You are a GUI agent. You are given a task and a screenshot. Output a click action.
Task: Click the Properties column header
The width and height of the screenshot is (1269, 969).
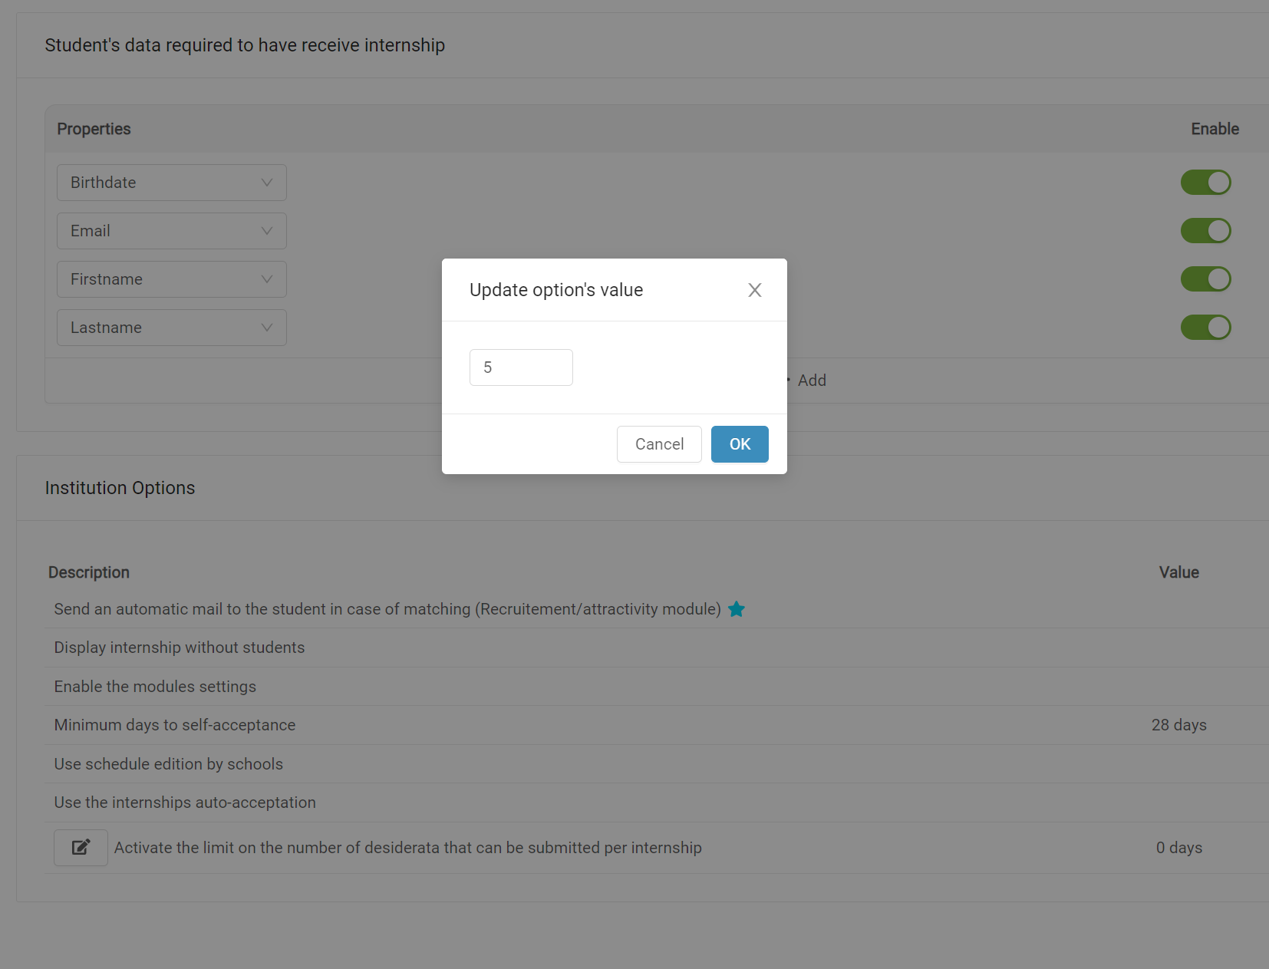coord(94,129)
